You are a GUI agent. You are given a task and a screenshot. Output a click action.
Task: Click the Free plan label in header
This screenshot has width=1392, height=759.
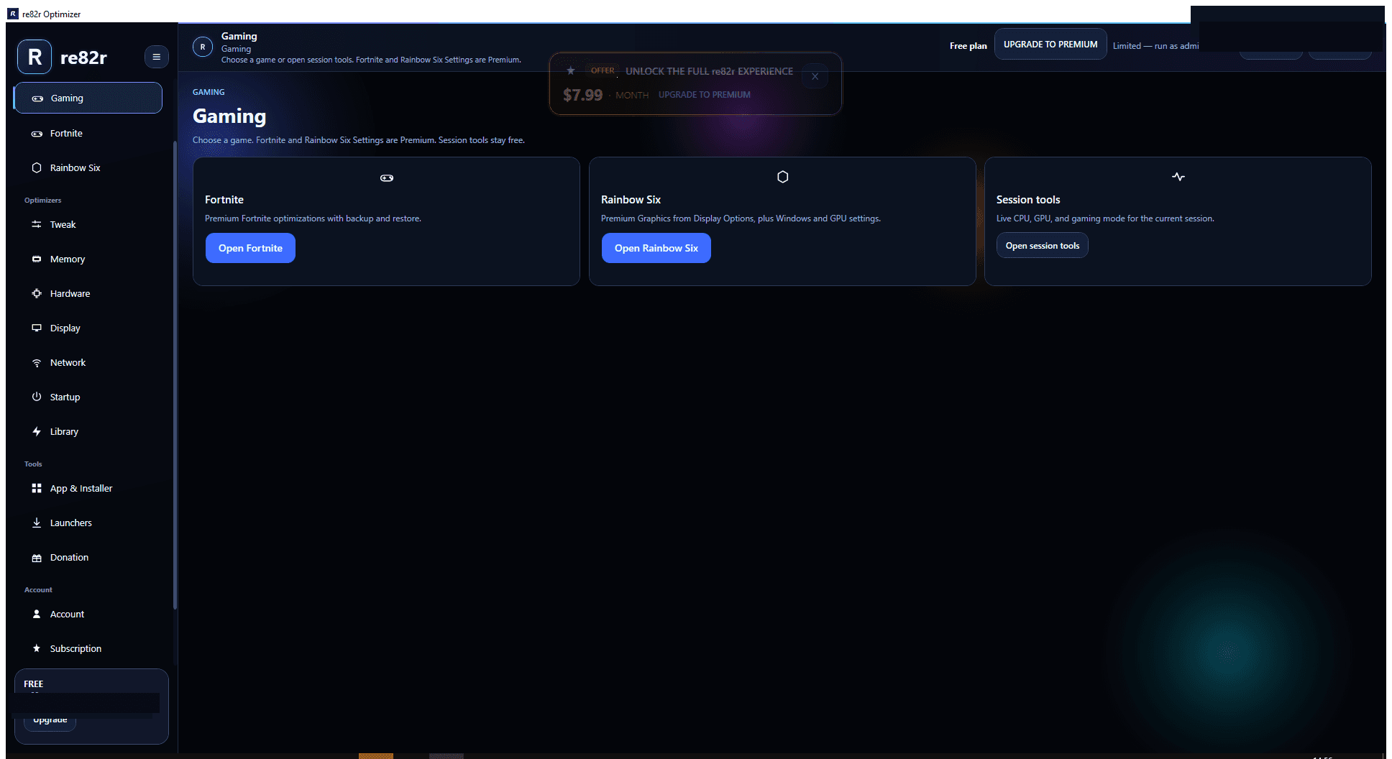[x=968, y=46]
